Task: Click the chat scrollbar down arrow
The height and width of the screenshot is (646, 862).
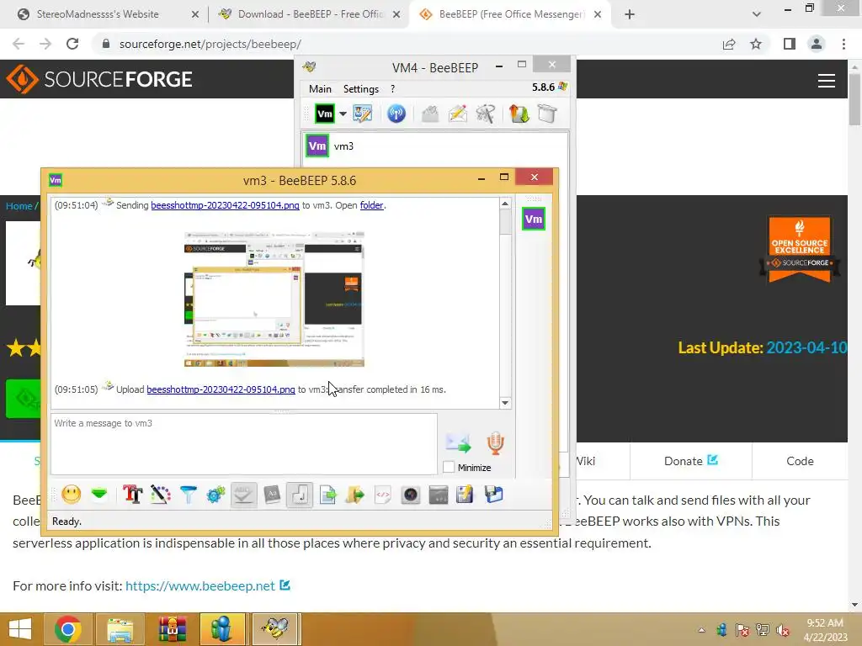Action: (505, 403)
